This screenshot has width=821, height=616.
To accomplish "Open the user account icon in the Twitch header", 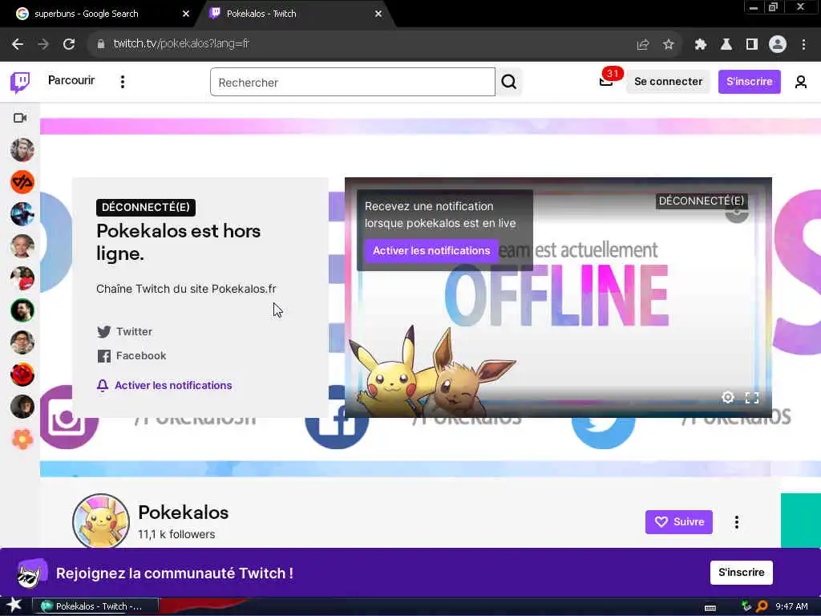I will (x=800, y=82).
